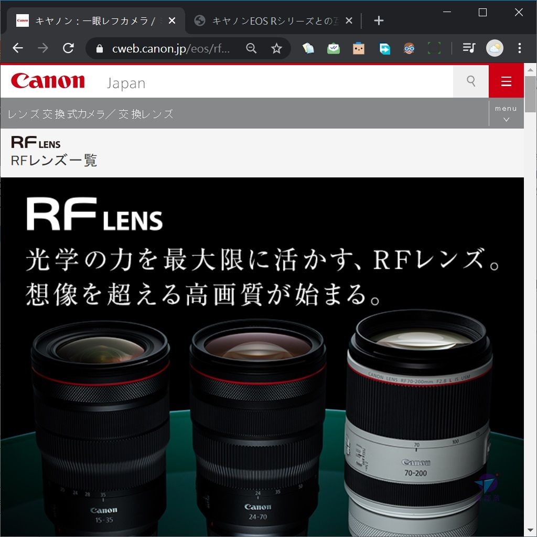Image resolution: width=537 pixels, height=537 pixels.
Task: Open the media playlist control icon
Action: click(x=469, y=48)
